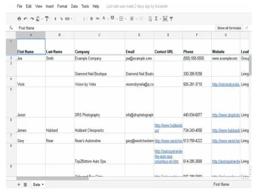The width and height of the screenshot is (256, 193).
Task: Click the Sigma functions icon
Action: coord(156,19)
